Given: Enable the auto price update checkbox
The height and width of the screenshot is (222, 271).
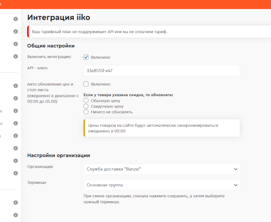Looking at the screenshot, I should pos(86,84).
